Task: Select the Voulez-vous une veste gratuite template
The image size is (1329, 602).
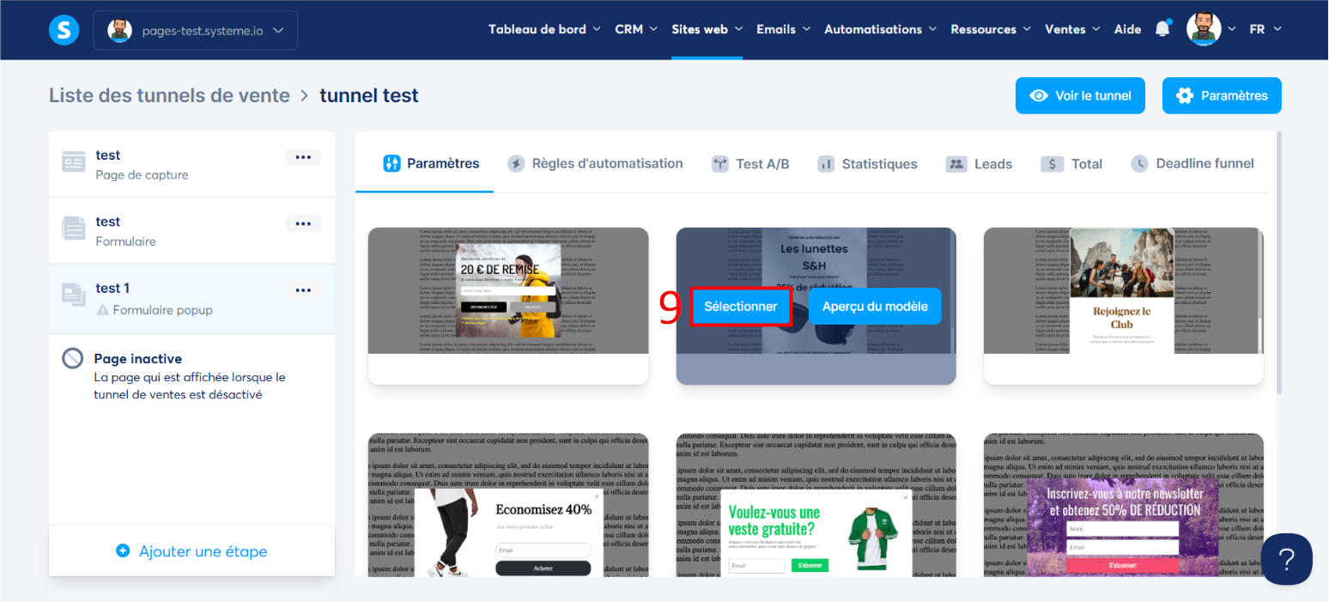Action: point(816,505)
